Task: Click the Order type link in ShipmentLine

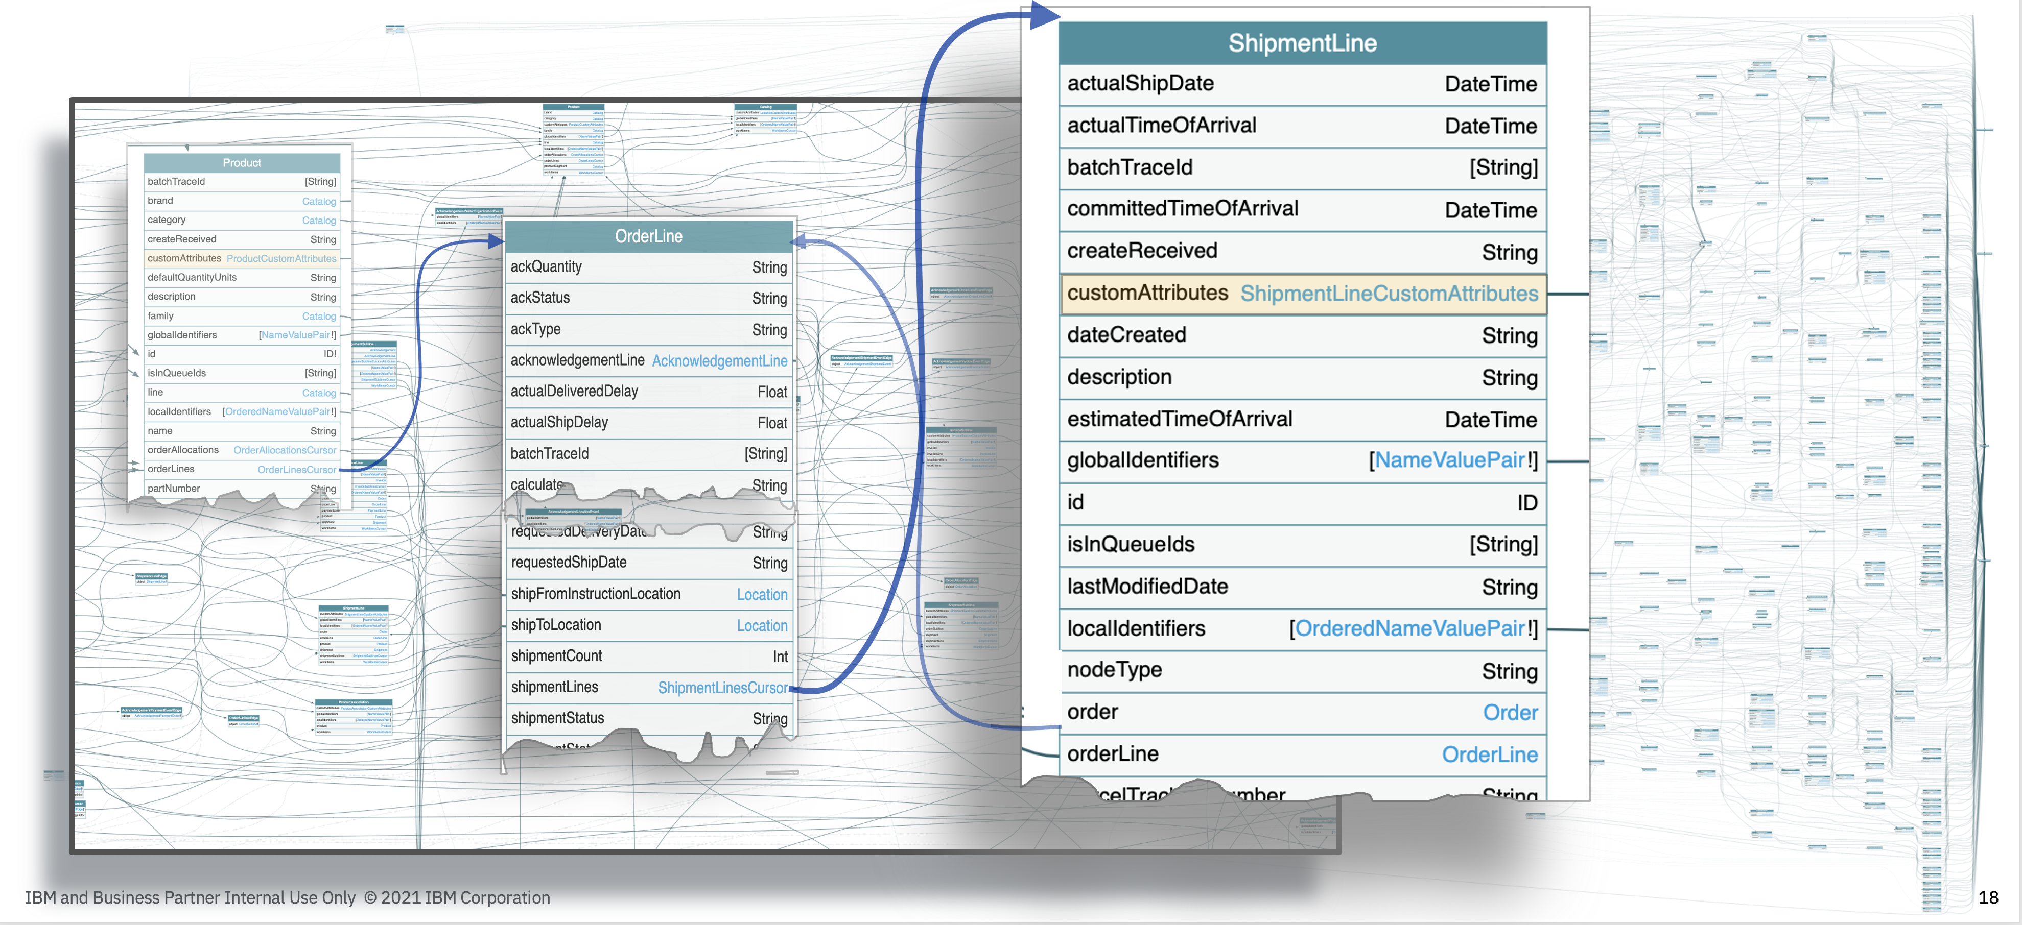Action: tap(1510, 713)
